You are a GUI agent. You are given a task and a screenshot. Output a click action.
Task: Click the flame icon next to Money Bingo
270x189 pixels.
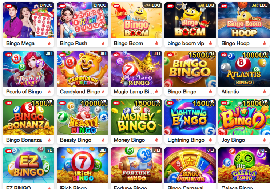coord(157,140)
